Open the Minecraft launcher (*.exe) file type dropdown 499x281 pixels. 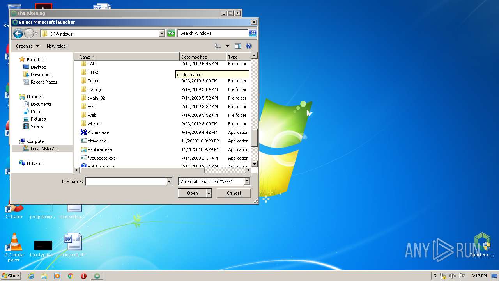pyautogui.click(x=214, y=181)
